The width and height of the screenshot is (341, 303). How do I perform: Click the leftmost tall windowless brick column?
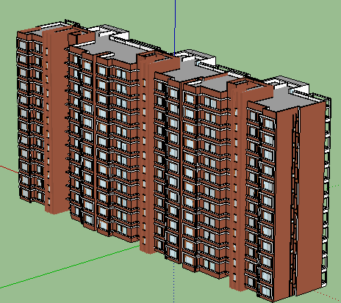(56, 120)
